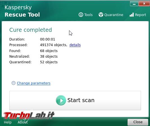This screenshot has width=150, height=126.
Task: Click the Tools info icon
Action: click(81, 15)
